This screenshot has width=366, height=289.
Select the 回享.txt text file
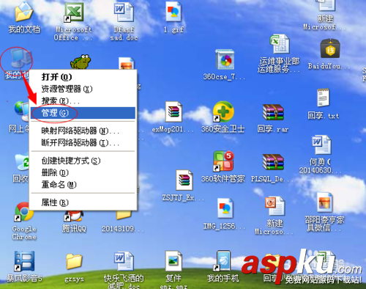324,98
